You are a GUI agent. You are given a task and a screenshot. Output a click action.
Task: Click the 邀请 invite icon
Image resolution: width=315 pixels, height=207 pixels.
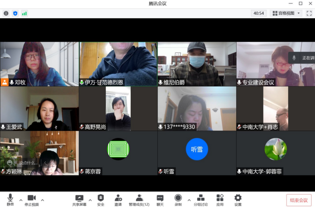coord(118,200)
